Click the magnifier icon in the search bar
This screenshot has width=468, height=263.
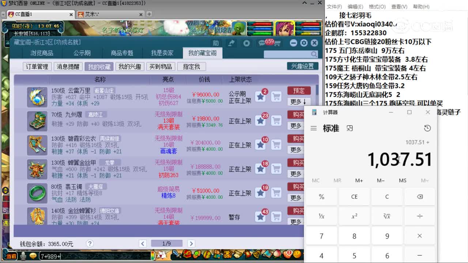click(314, 54)
